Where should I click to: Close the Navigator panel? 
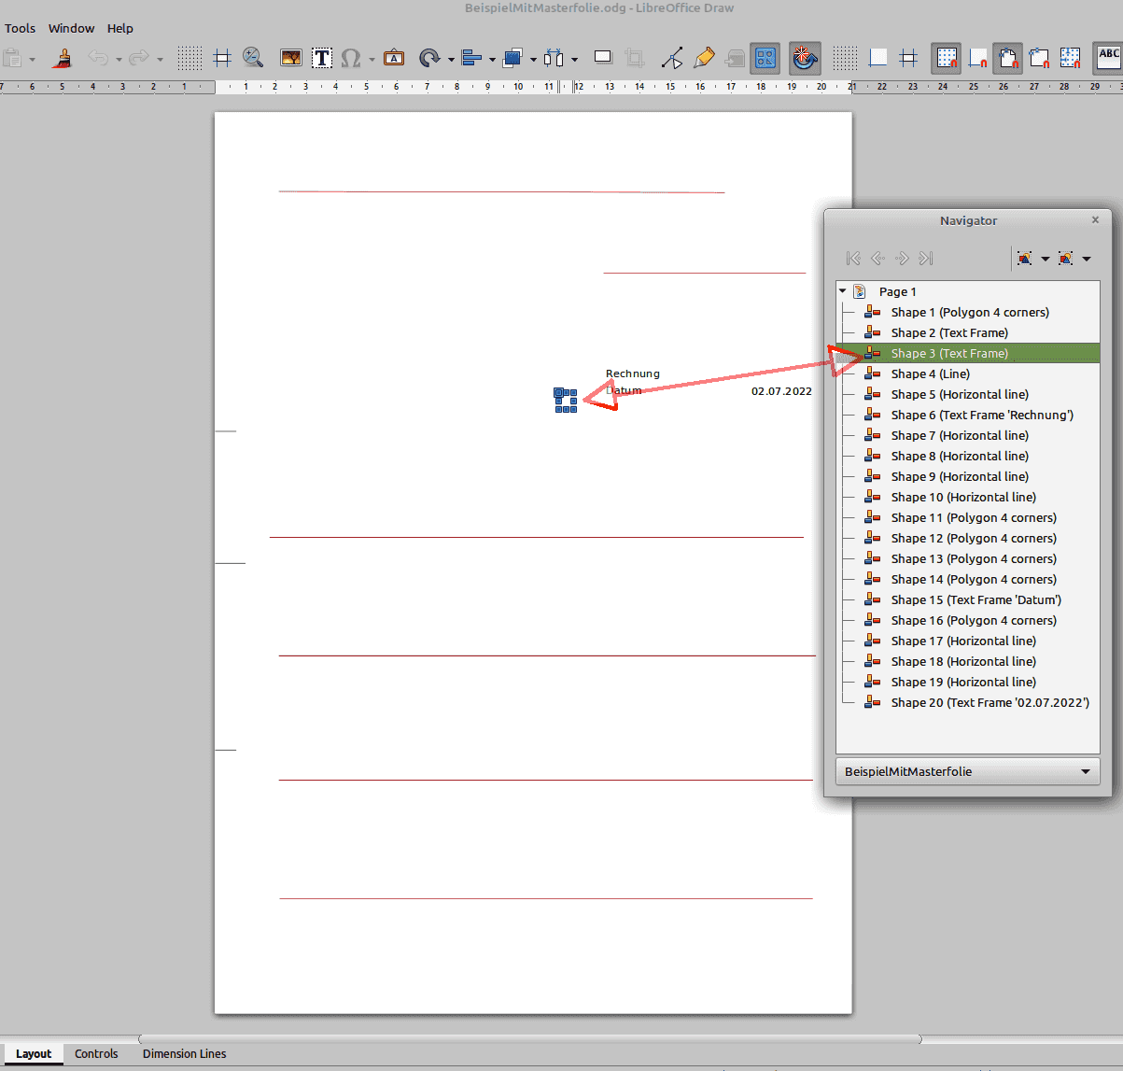[1095, 220]
